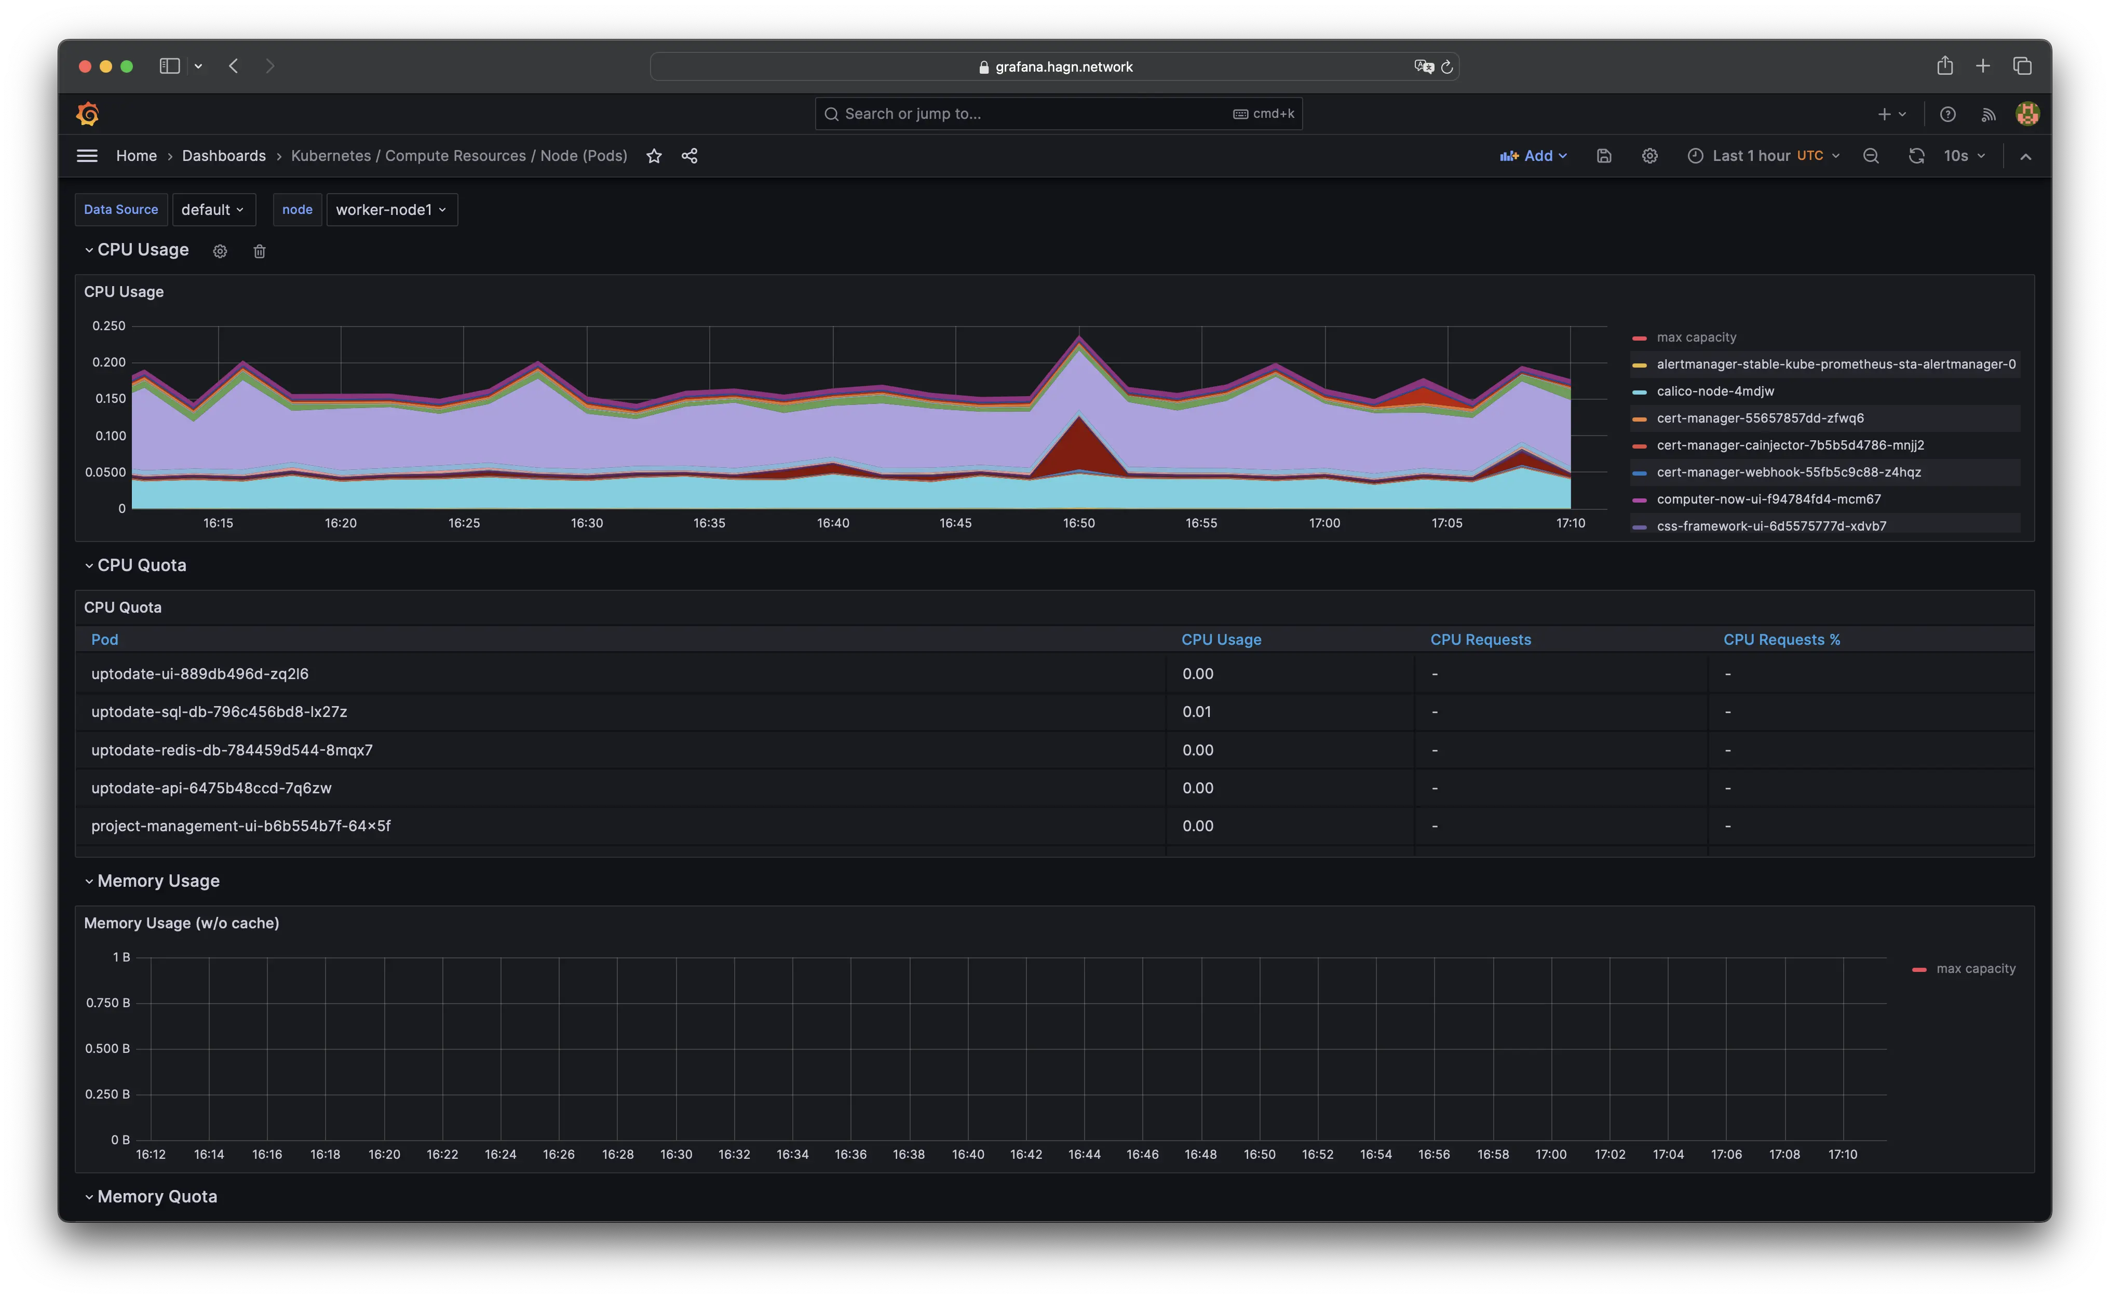Image resolution: width=2110 pixels, height=1299 pixels.
Task: Open CPU Usage row options gear
Action: 220,251
